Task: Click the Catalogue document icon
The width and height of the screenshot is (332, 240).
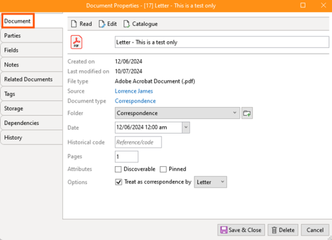Action: tap(127, 24)
